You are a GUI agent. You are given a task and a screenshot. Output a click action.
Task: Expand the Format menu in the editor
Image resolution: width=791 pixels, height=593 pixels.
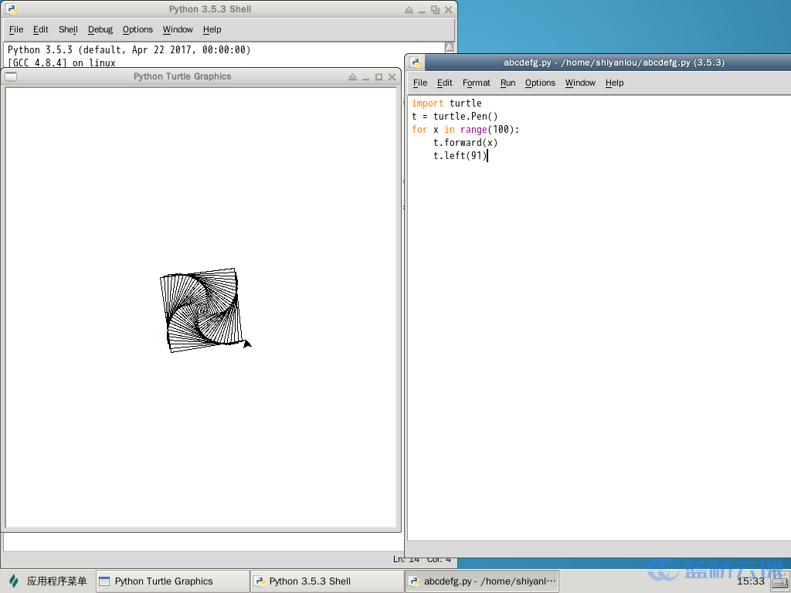476,83
